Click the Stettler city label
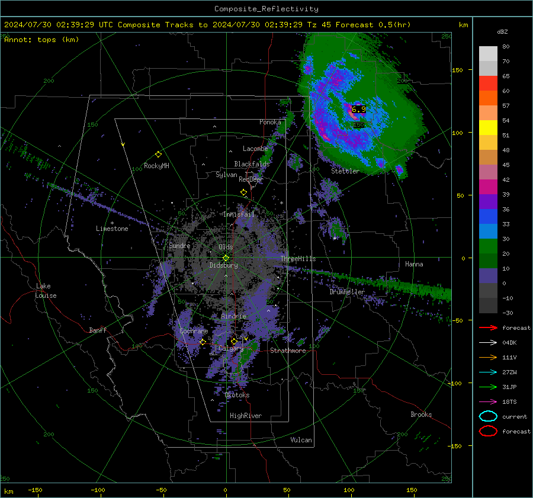This screenshot has width=533, height=498. [x=345, y=171]
